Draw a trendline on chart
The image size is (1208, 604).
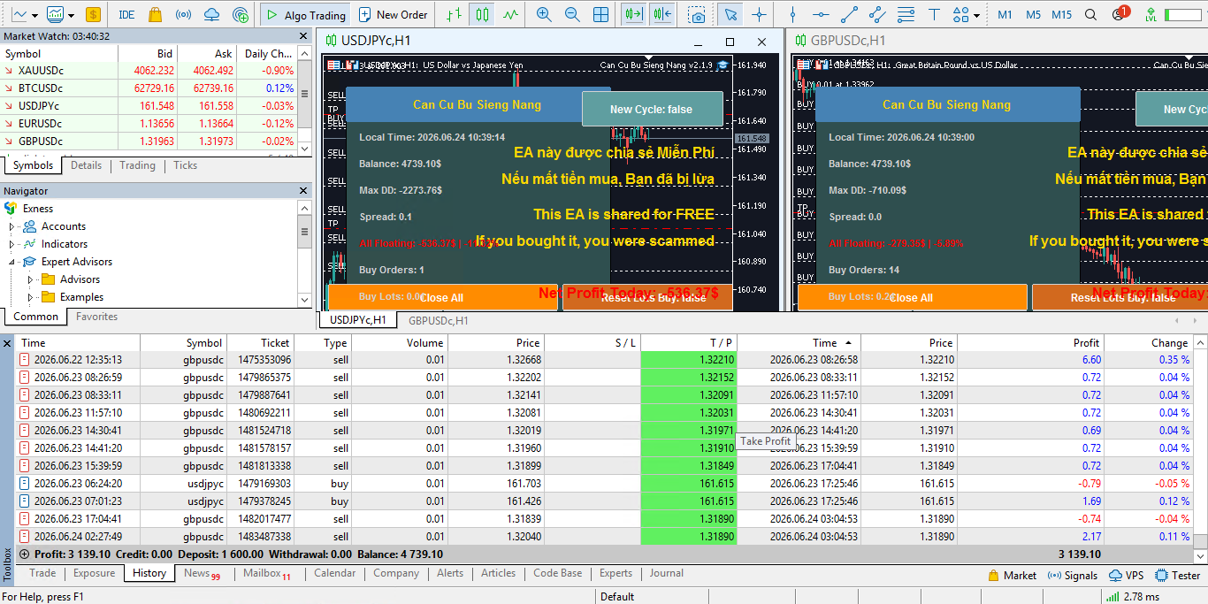pyautogui.click(x=849, y=14)
